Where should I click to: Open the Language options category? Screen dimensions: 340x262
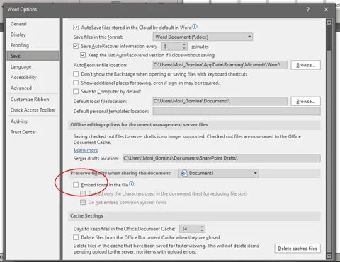33,66
